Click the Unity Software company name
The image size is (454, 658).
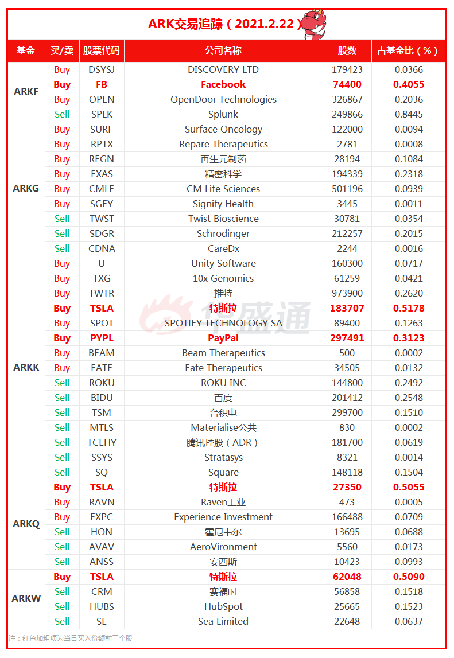coord(223,263)
